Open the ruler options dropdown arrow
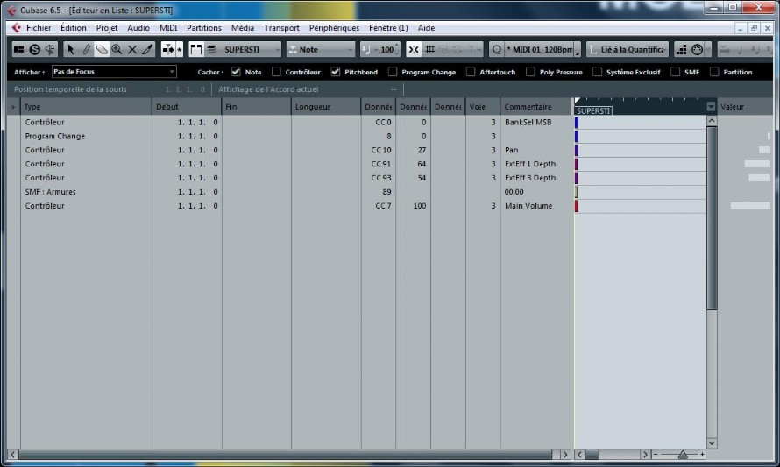780x467 pixels. coord(711,106)
